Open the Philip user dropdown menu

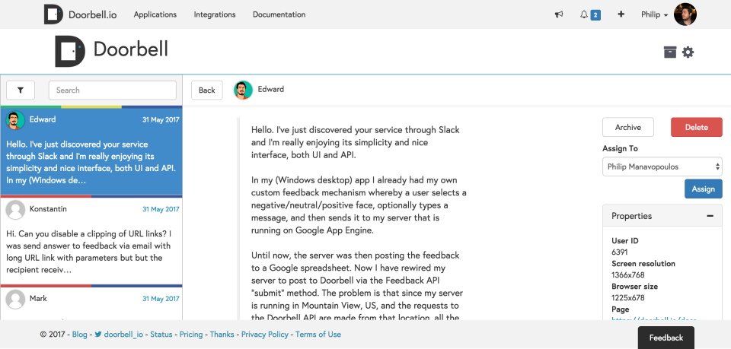[x=655, y=14]
